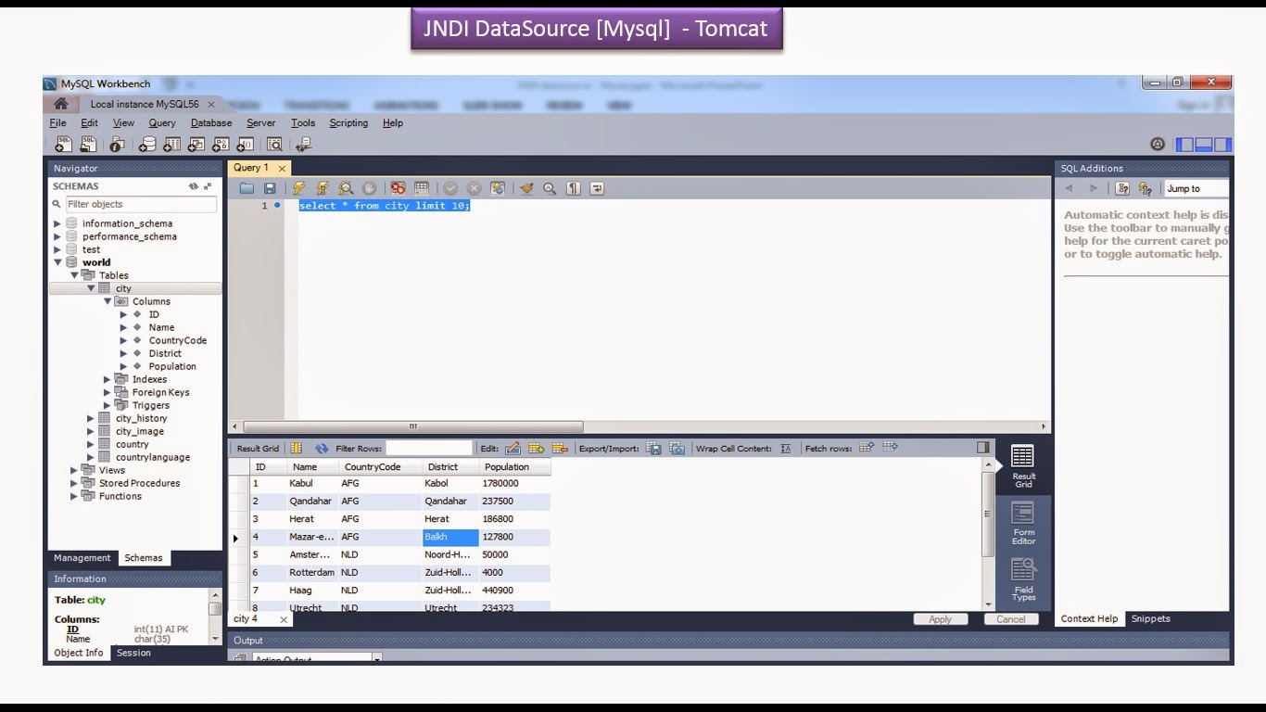Toggle invisible characters paragraph icon
The height and width of the screenshot is (712, 1266).
[x=574, y=188]
